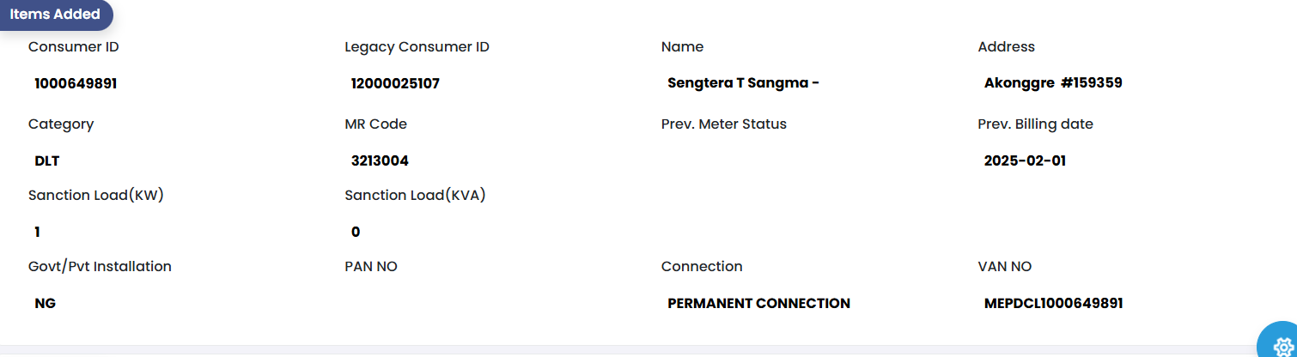Click the Items Added badge
This screenshot has width=1297, height=357.
pyautogui.click(x=55, y=15)
